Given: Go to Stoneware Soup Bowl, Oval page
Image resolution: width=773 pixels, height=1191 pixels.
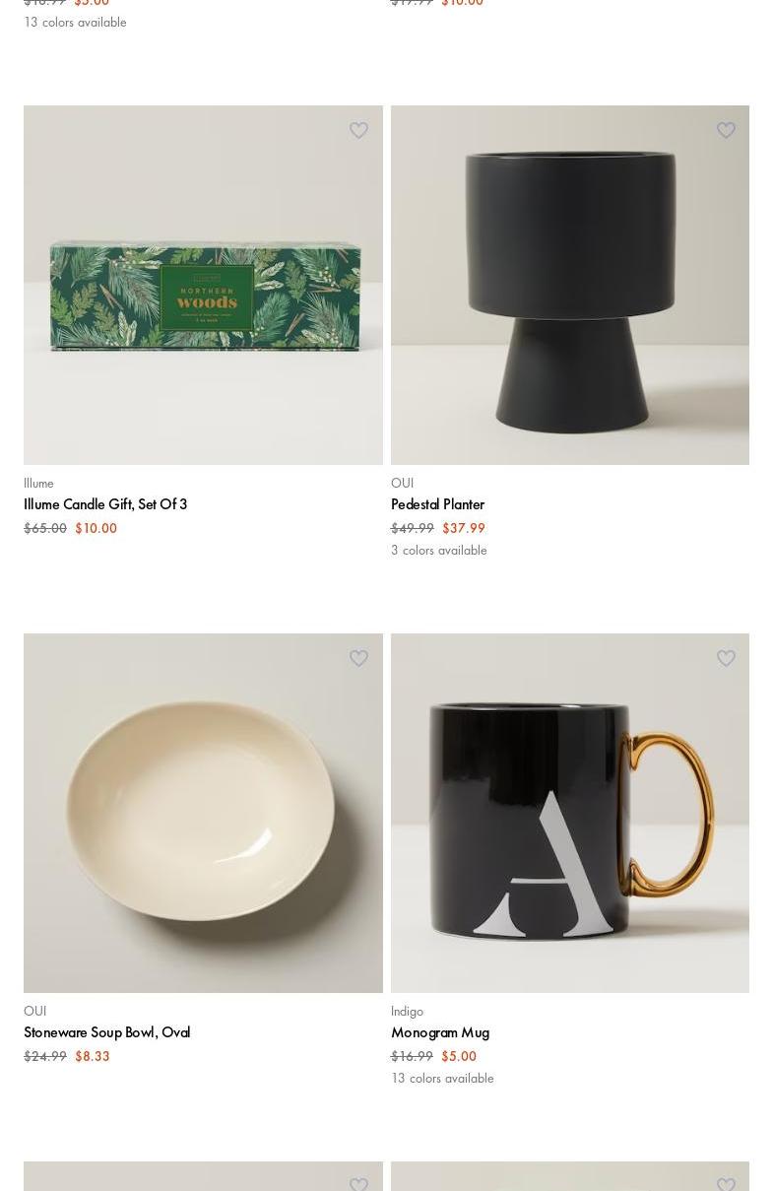Looking at the screenshot, I should [x=106, y=1032].
